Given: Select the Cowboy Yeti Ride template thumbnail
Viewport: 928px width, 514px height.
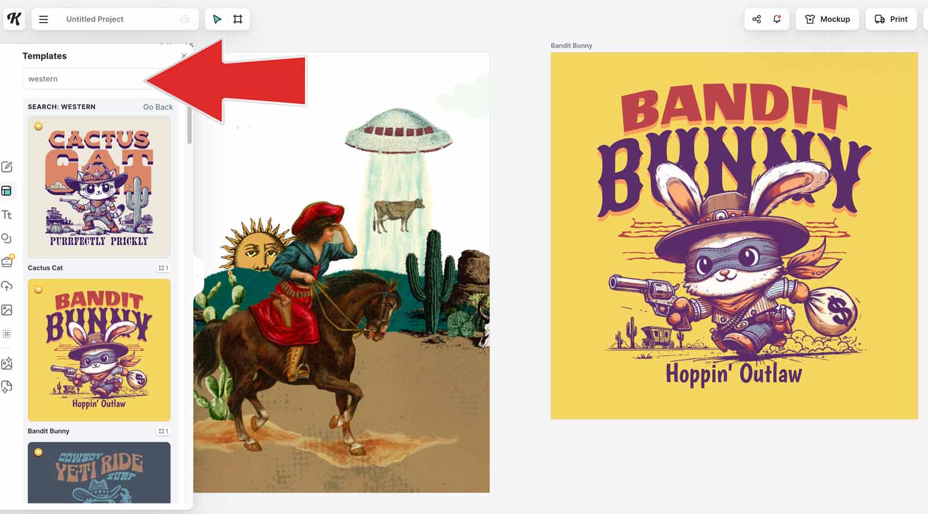Looking at the screenshot, I should click(x=99, y=472).
